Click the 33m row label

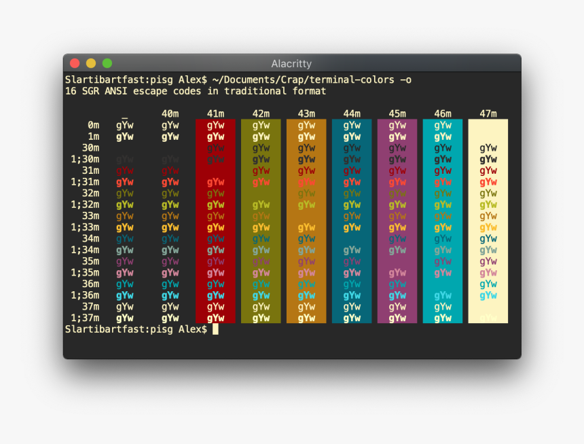91,216
